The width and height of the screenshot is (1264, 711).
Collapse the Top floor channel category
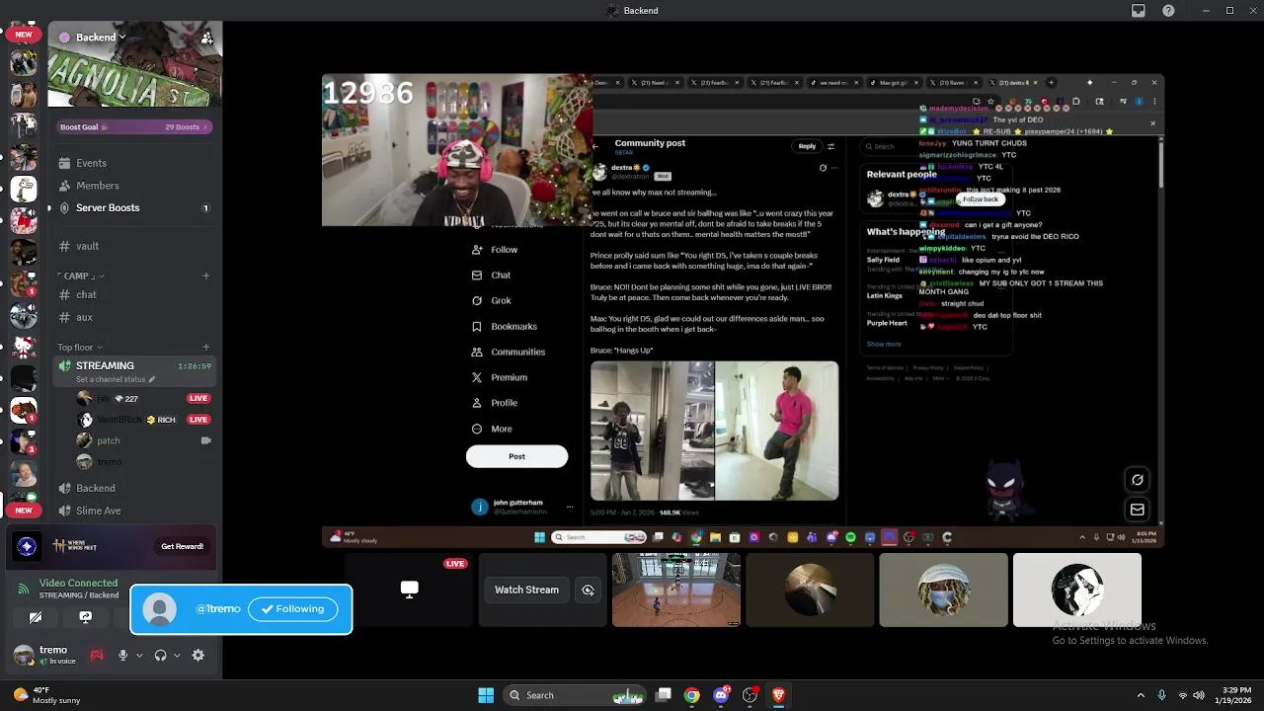(79, 347)
